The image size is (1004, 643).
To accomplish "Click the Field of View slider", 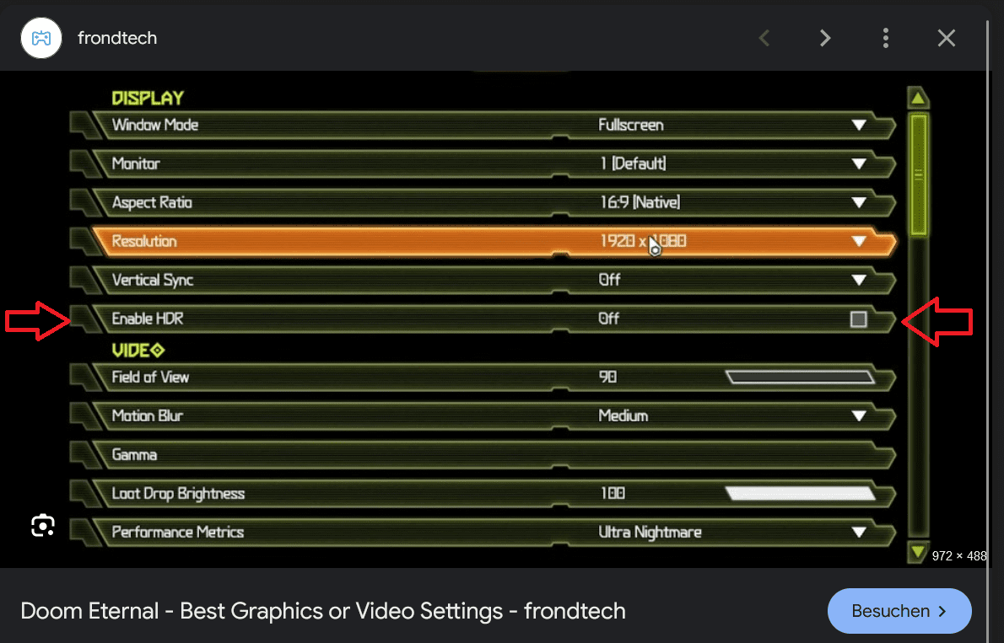I will click(801, 377).
